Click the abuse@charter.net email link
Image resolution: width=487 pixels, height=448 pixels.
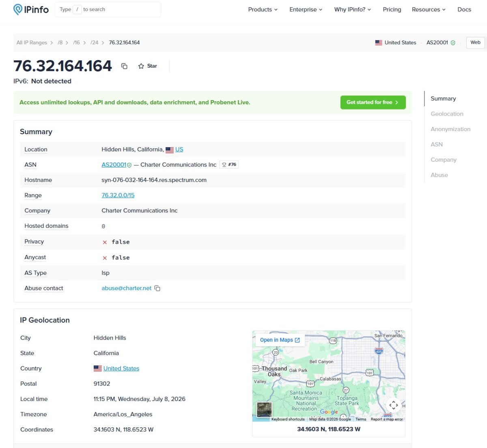[126, 288]
